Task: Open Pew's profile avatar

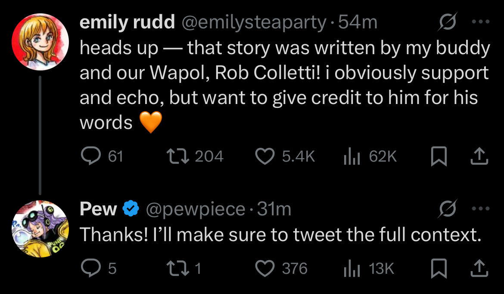Action: 40,229
